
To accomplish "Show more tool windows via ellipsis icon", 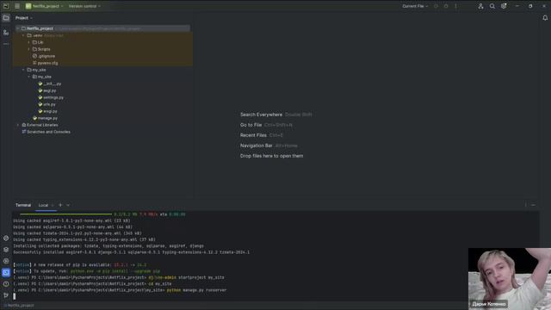I will point(6,44).
